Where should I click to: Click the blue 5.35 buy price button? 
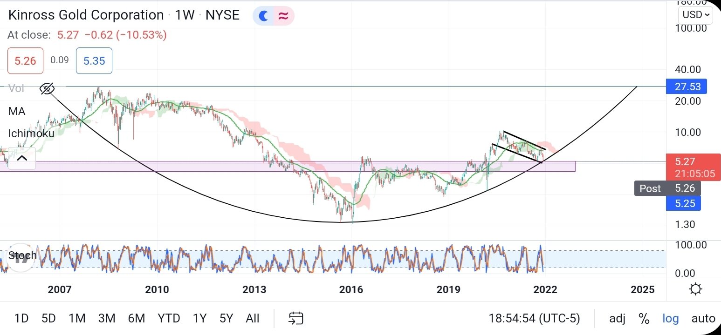point(94,60)
